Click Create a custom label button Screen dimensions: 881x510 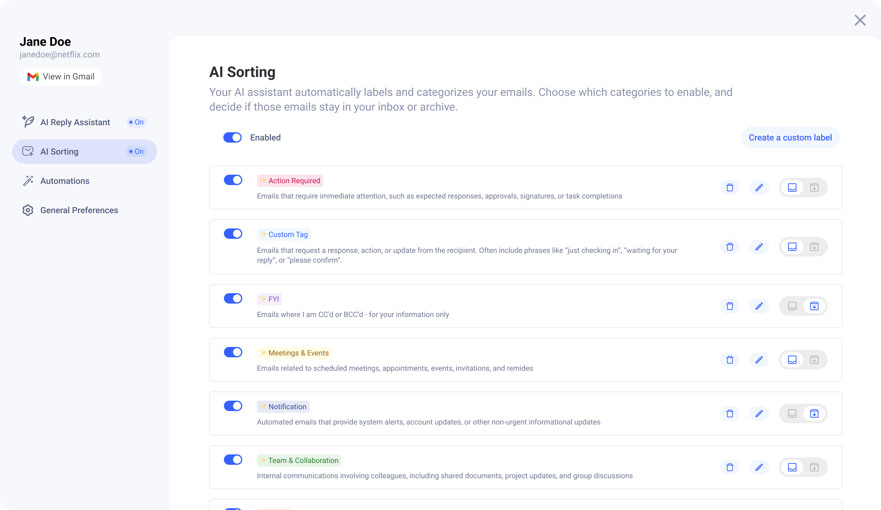pos(790,137)
